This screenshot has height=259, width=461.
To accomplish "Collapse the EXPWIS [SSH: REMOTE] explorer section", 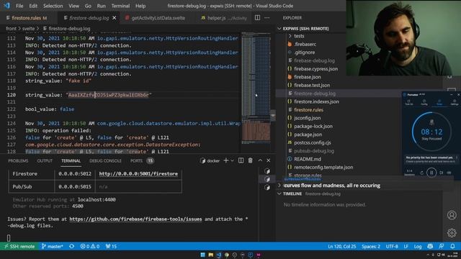I will coord(305,29).
